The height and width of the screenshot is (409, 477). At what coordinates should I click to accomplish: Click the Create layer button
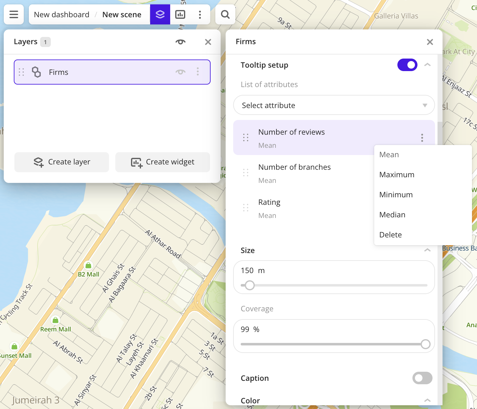click(x=62, y=162)
